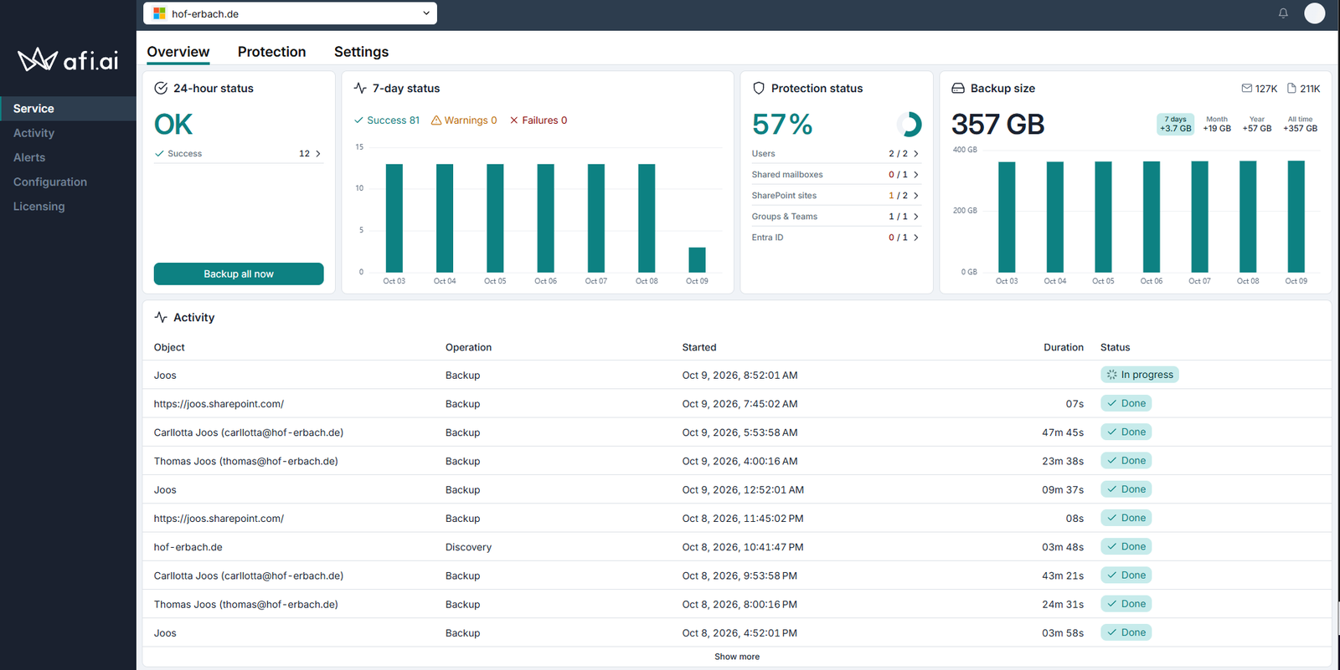Expand the Users 2 / 2 chevron

[x=916, y=154]
